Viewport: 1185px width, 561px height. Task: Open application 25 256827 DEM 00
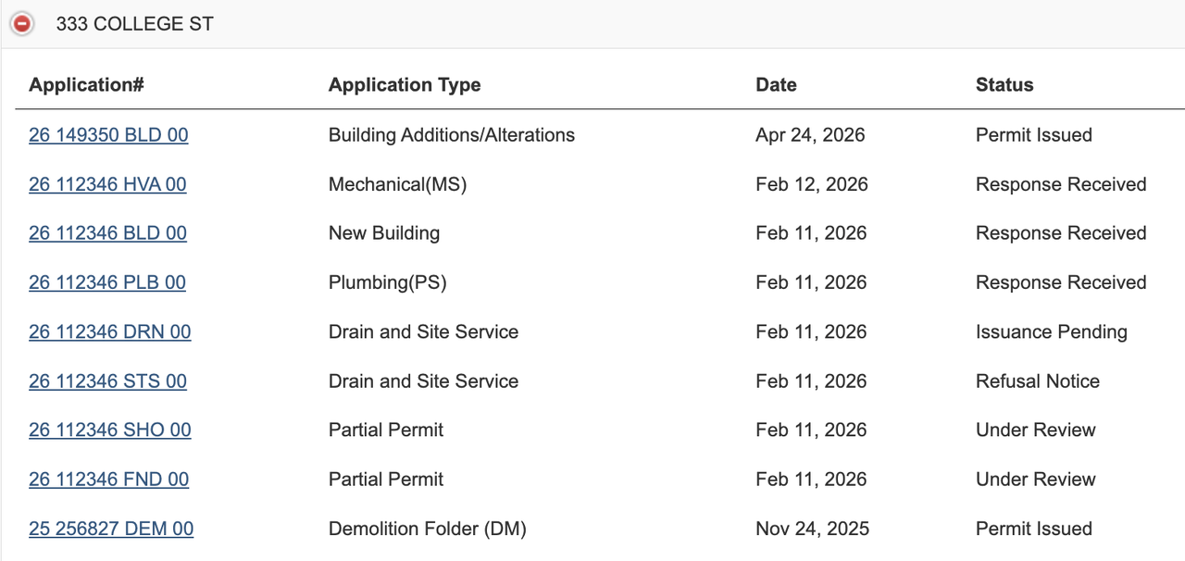coord(111,529)
